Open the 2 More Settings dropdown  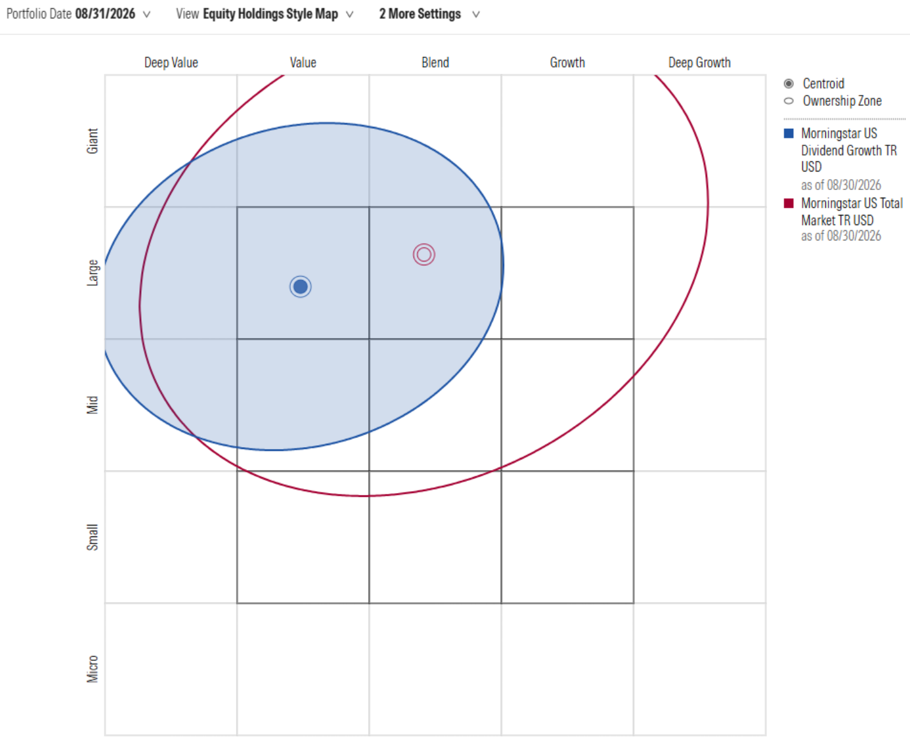[429, 14]
